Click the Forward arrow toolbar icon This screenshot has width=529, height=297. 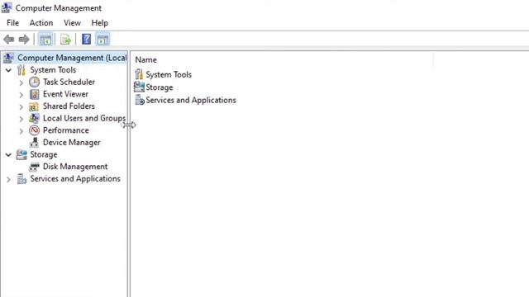click(x=24, y=40)
